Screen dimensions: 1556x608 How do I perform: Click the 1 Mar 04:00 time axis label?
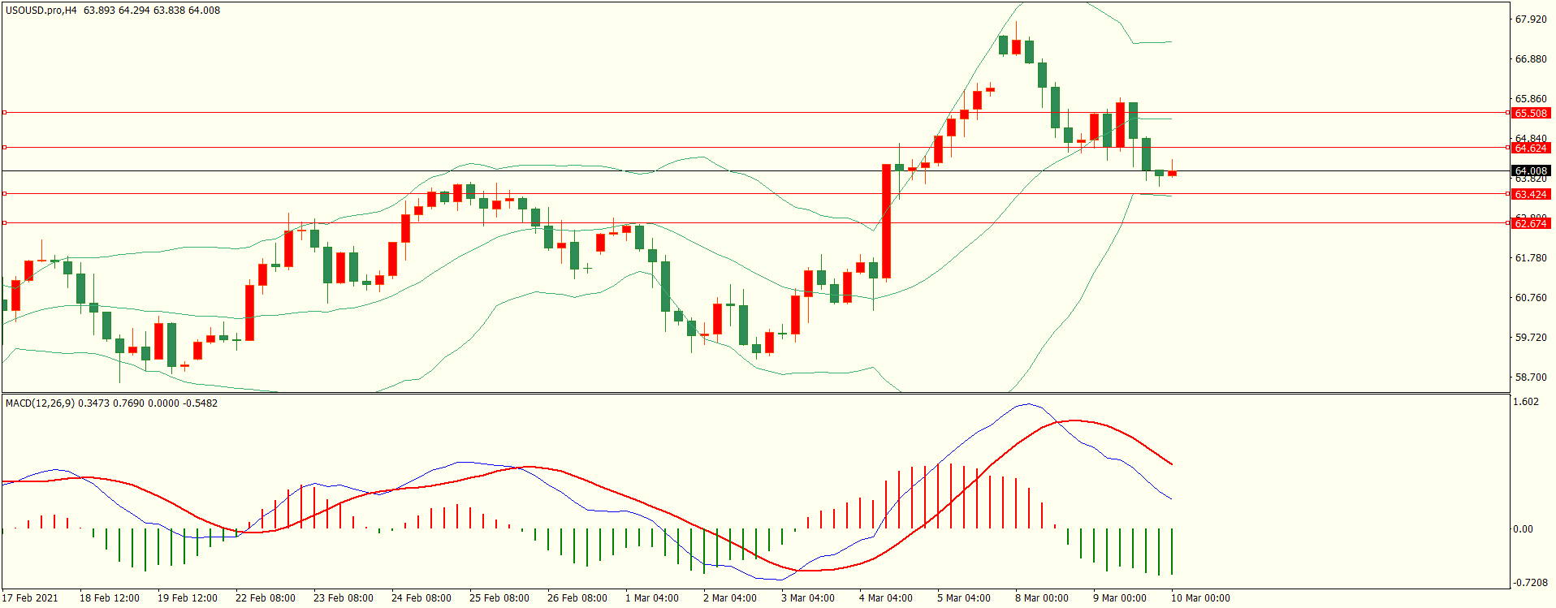[x=651, y=598]
